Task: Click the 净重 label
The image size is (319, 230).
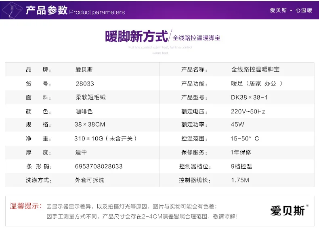Action: tap(38, 138)
